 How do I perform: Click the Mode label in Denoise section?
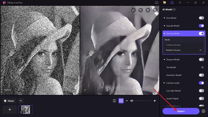click(167, 40)
